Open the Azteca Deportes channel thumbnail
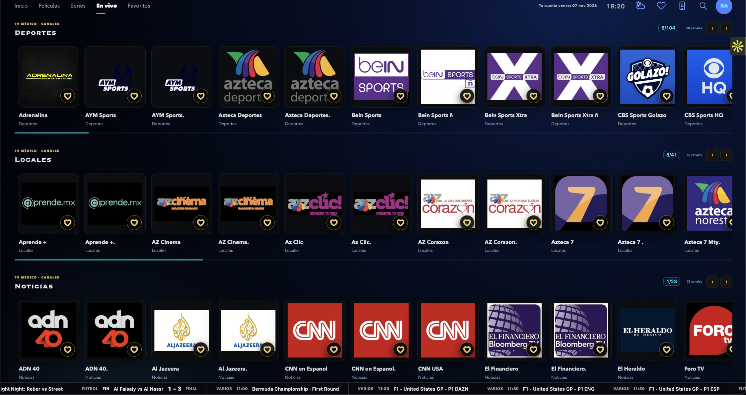The image size is (746, 395). click(x=248, y=77)
